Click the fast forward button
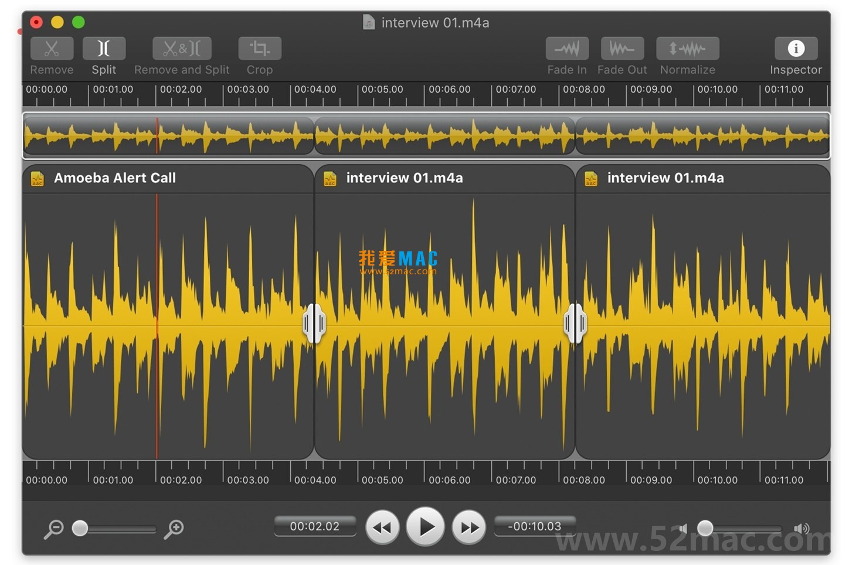849x565 pixels. pyautogui.click(x=469, y=527)
